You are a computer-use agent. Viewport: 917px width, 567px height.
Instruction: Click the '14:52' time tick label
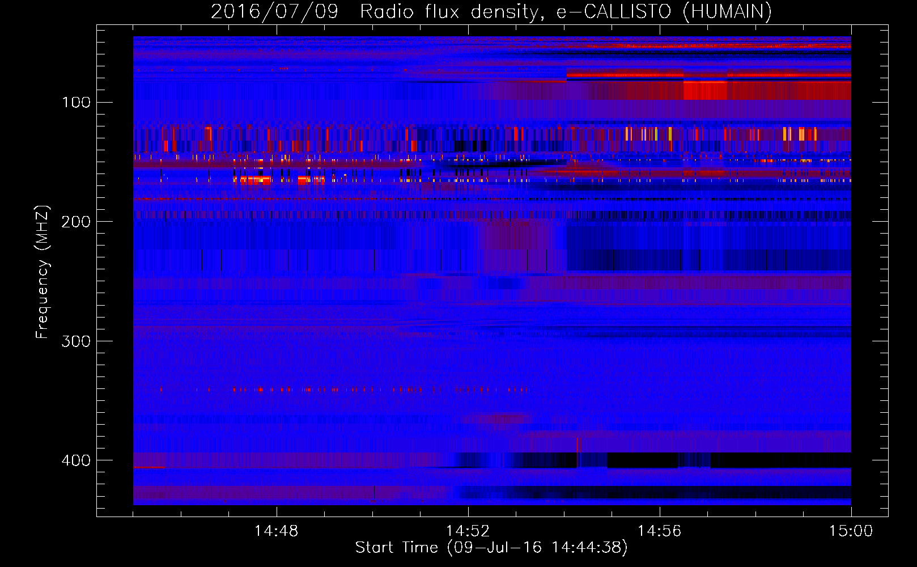point(468,531)
